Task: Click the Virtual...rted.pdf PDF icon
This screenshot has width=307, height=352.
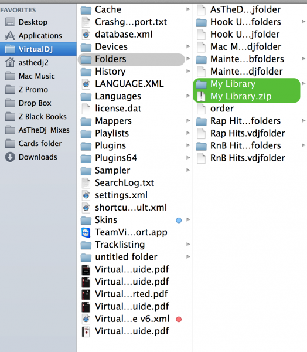Action: [x=86, y=295]
